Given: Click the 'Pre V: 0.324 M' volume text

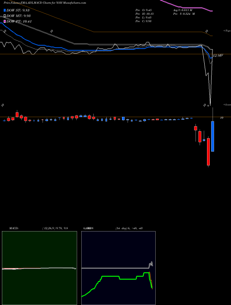Looking at the screenshot, I should 185,14.
